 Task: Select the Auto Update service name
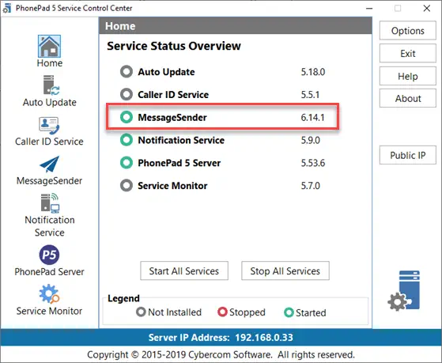pyautogui.click(x=166, y=72)
